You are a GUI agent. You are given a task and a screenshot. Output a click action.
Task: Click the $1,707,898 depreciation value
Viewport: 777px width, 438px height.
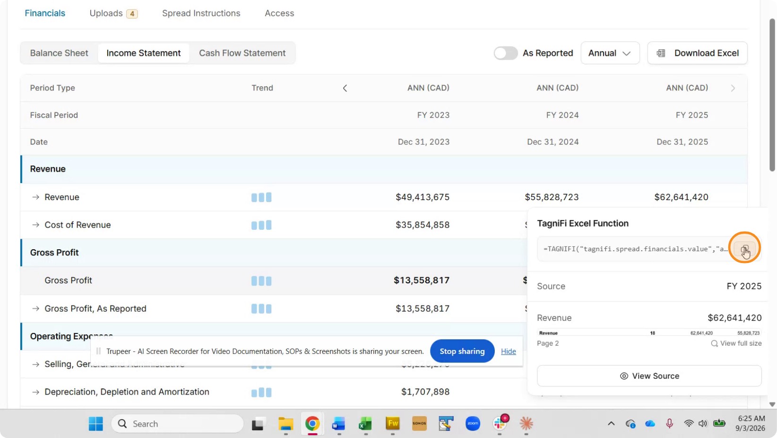[x=425, y=392]
